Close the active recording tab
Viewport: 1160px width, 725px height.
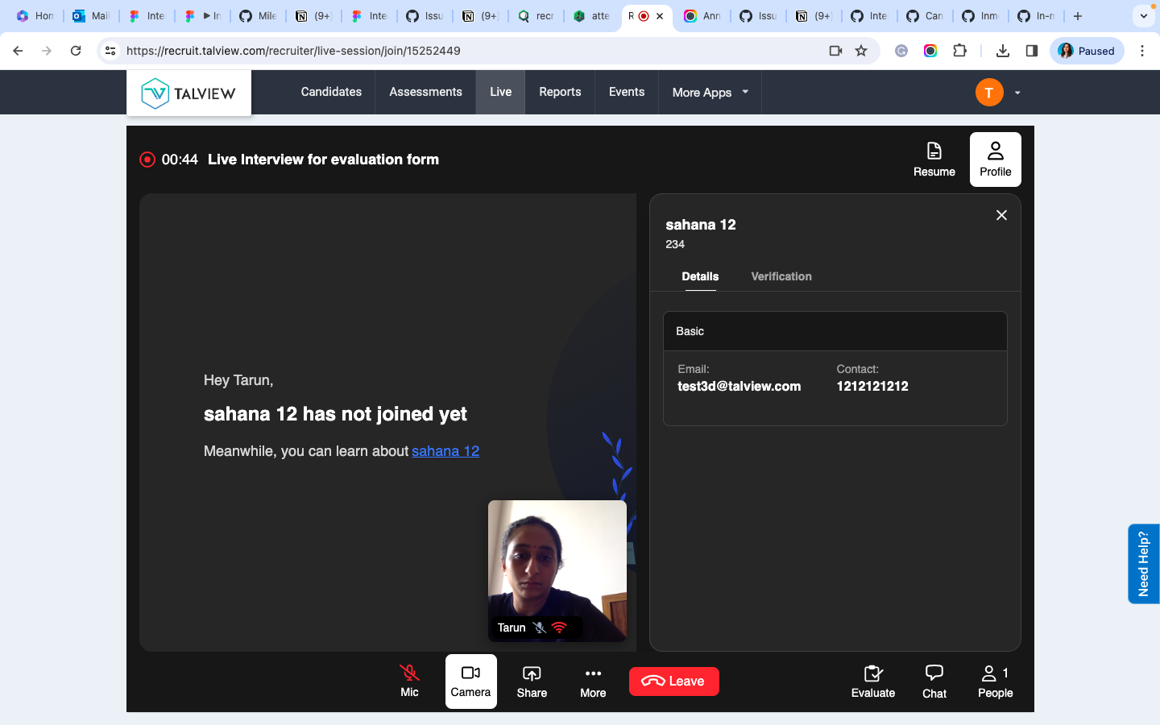point(660,16)
